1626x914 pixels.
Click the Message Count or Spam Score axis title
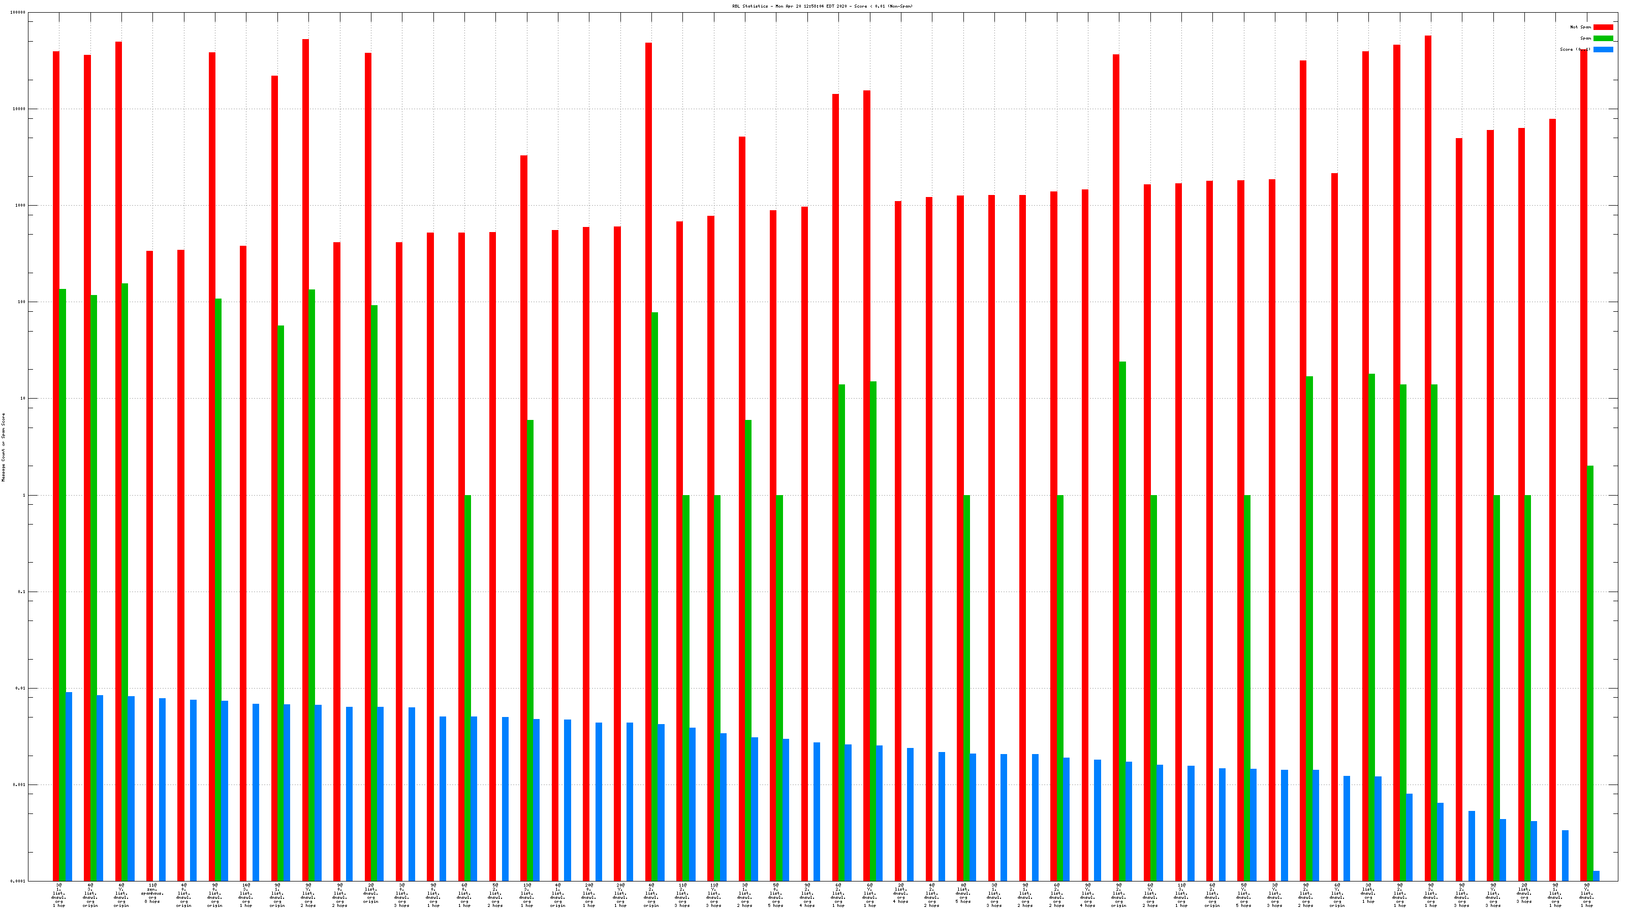[3, 447]
